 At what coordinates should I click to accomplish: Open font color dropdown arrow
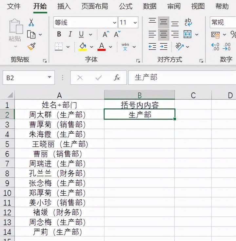(x=110, y=47)
